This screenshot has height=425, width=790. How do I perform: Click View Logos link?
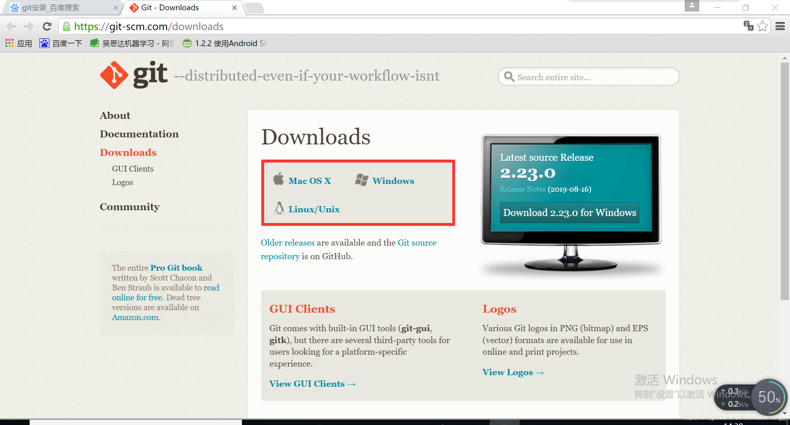coord(513,372)
